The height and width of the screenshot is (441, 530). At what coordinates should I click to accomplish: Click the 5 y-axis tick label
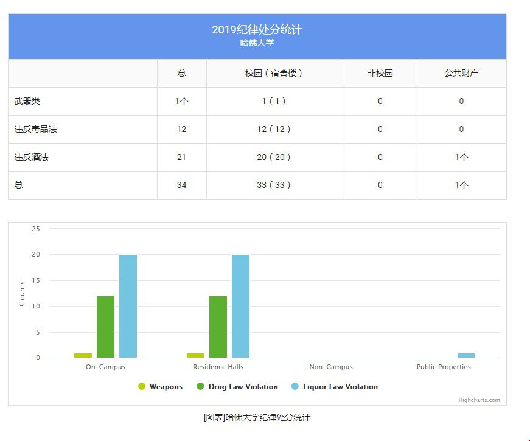coord(38,332)
